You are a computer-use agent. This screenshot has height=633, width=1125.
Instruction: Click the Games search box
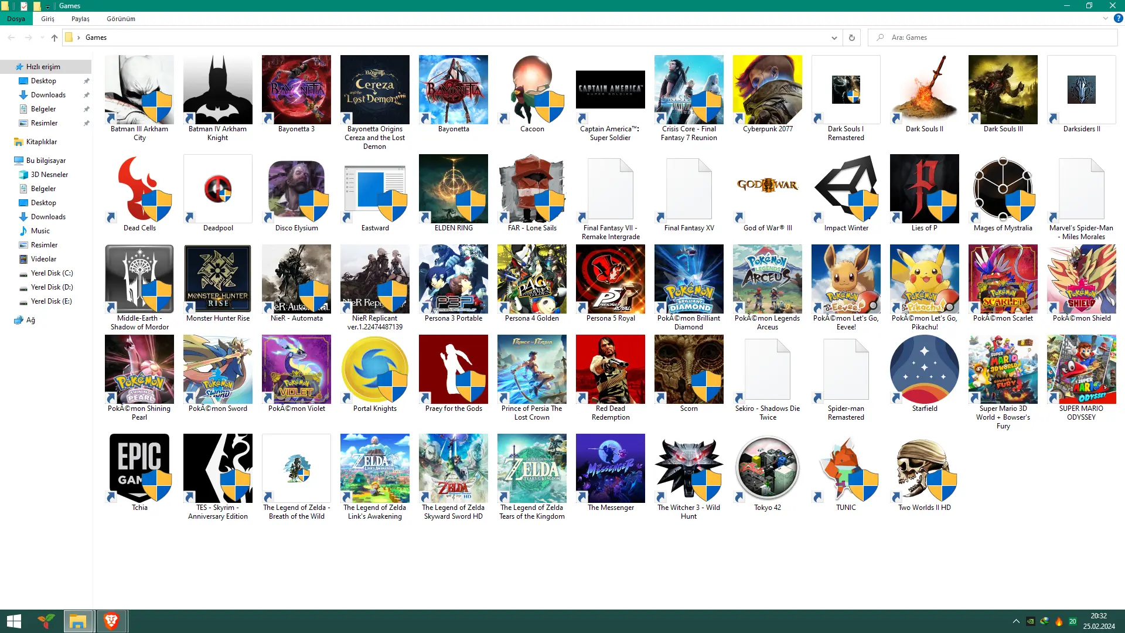coord(993,38)
